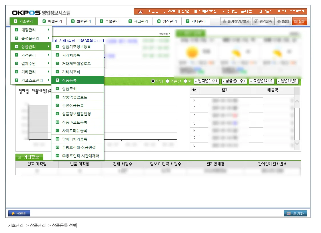
Task: Click scroll-down arrow of sales table
Action: coord(297,144)
